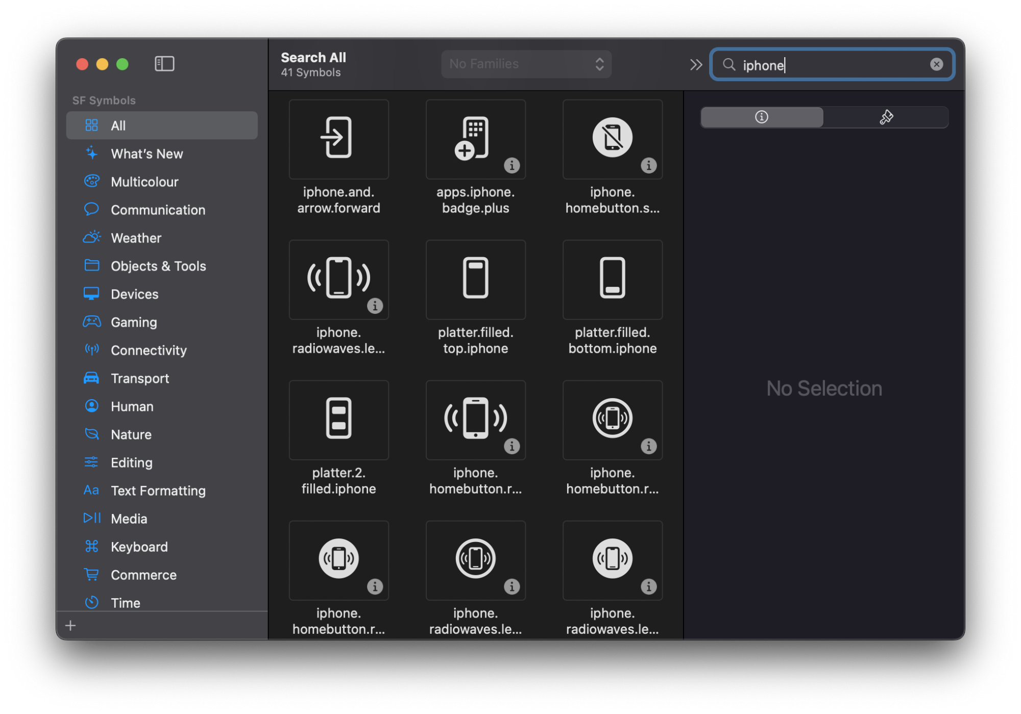Viewport: 1021px width, 714px height.
Task: Show What's New symbols
Action: [x=147, y=154]
